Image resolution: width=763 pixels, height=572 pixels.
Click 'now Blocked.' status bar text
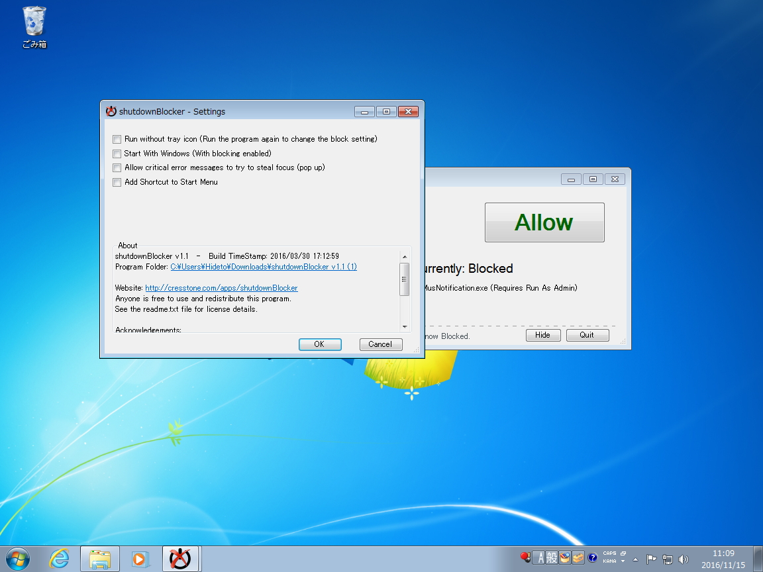click(x=447, y=336)
